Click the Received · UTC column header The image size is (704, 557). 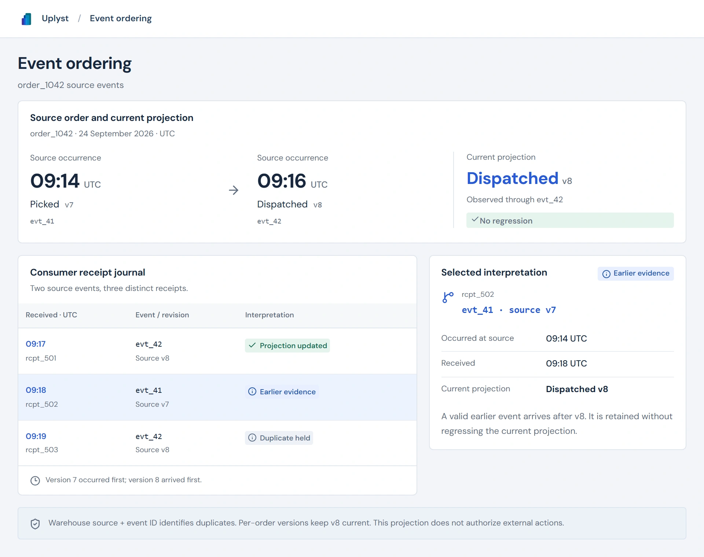tap(51, 315)
